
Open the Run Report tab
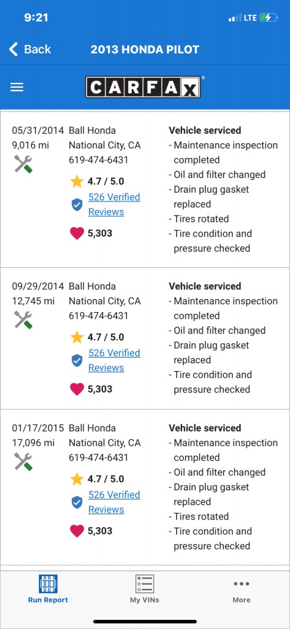coord(48,589)
